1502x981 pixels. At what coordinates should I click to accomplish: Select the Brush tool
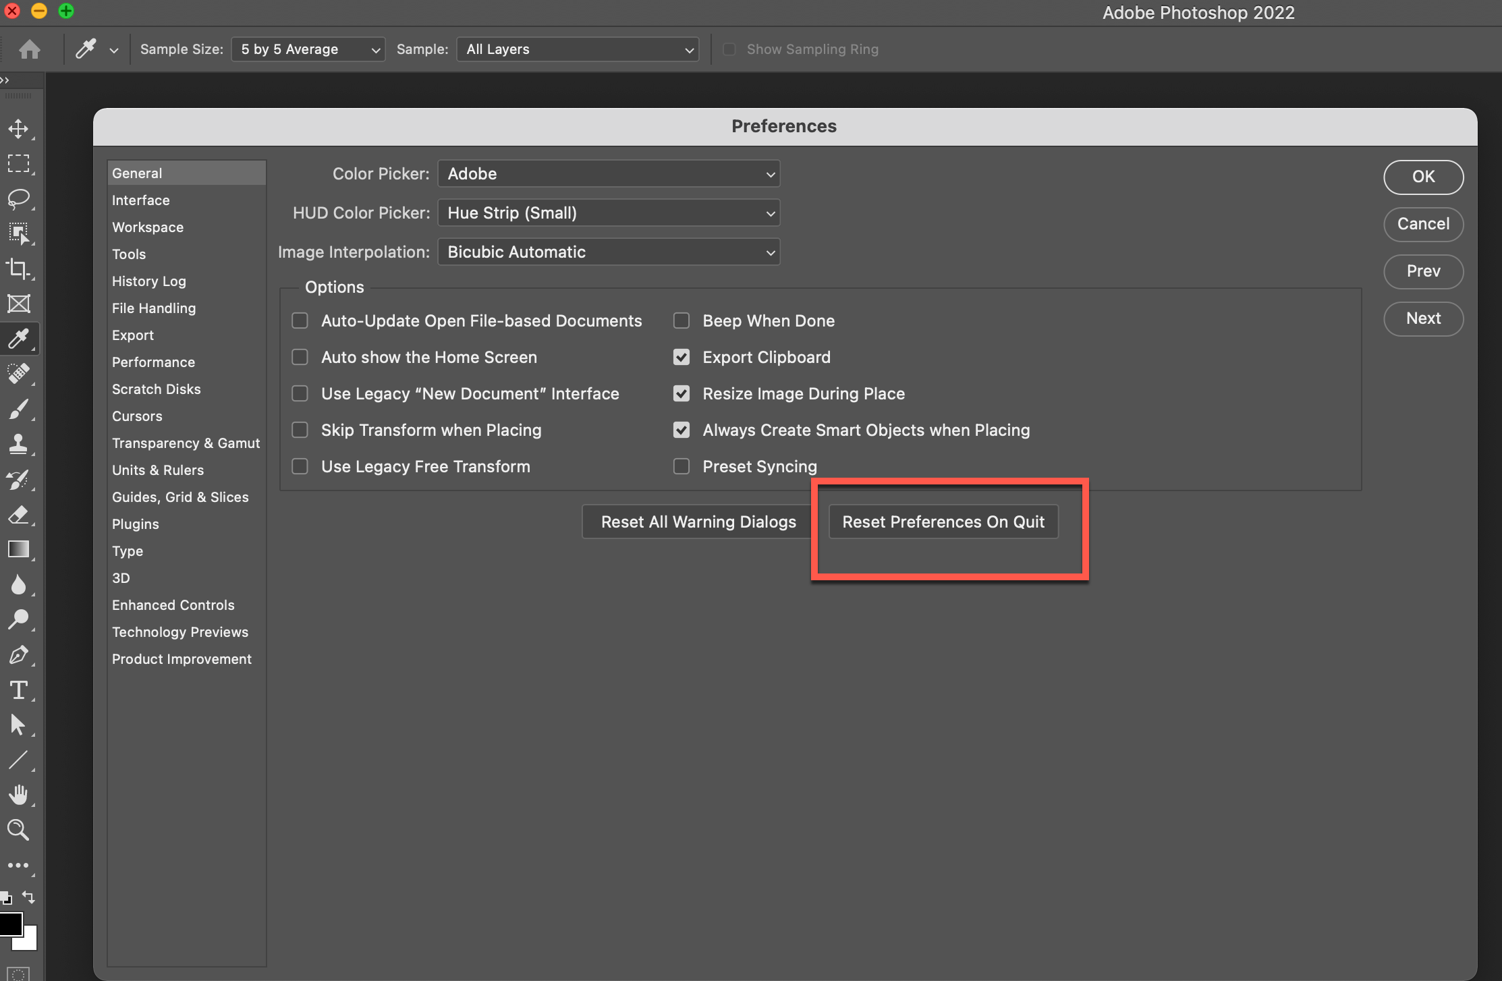pyautogui.click(x=19, y=409)
